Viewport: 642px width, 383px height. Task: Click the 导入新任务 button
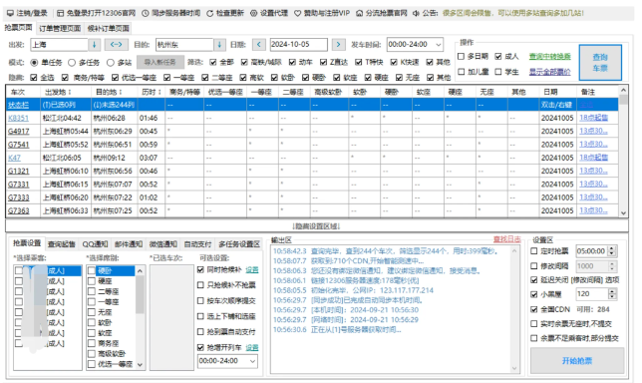pos(160,62)
